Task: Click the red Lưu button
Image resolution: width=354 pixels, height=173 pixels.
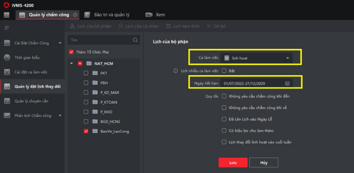Action: [233, 162]
